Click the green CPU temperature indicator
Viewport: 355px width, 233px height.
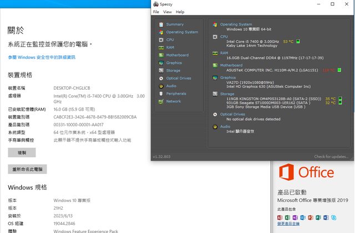298,41
